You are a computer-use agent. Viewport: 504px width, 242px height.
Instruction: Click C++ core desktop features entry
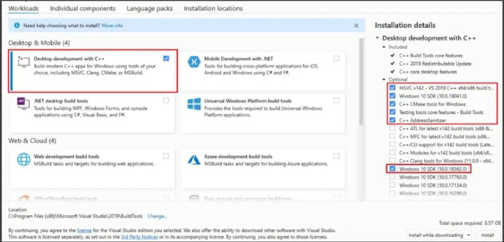point(428,71)
